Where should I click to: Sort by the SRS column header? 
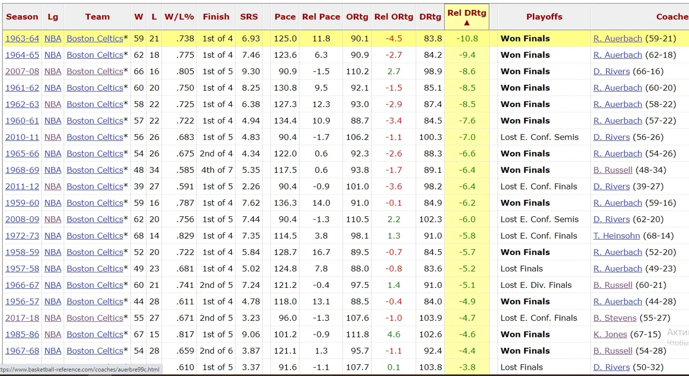tap(249, 16)
